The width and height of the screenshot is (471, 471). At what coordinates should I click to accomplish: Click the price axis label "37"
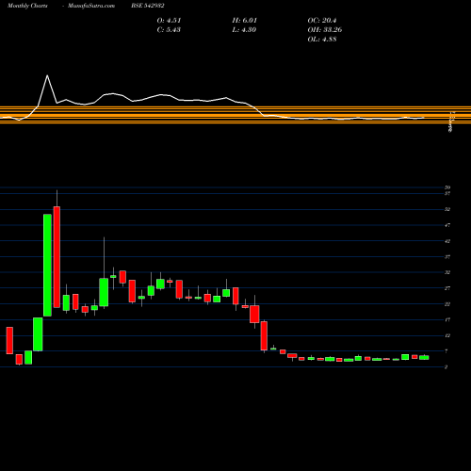[x=447, y=257]
